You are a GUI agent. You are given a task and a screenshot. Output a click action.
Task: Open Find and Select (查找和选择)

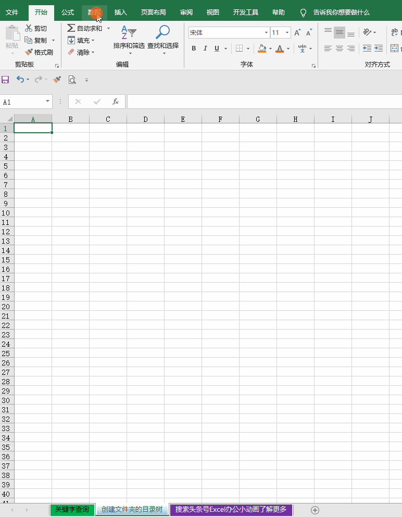coord(163,40)
